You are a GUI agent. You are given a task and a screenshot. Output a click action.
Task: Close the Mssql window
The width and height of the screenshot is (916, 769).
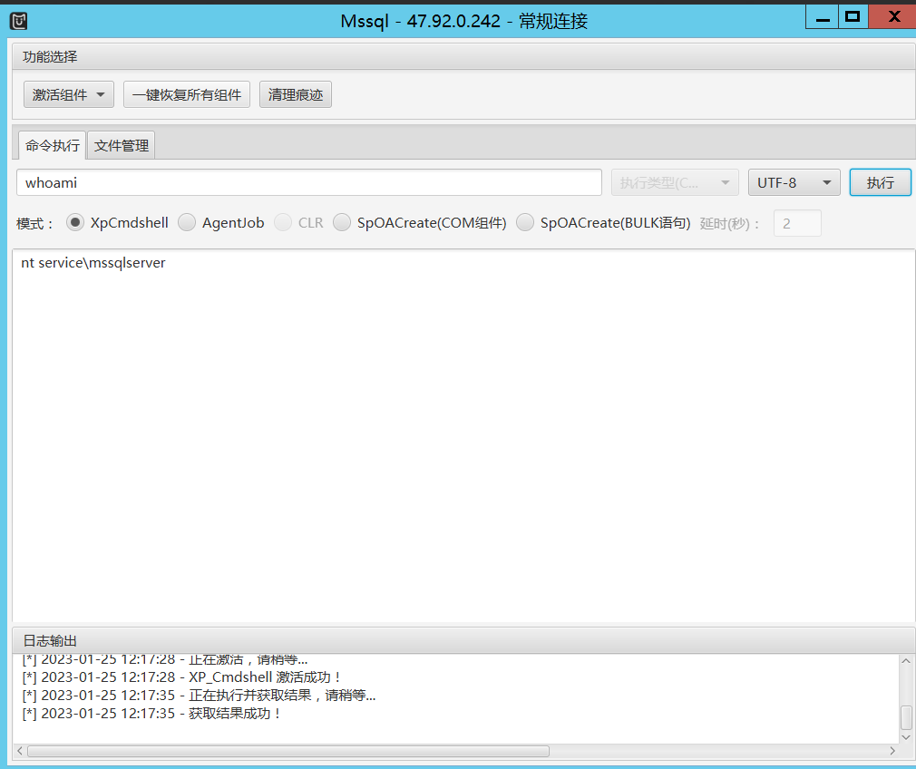coord(893,17)
